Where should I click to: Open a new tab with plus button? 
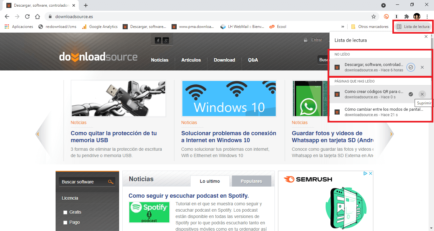(86, 5)
